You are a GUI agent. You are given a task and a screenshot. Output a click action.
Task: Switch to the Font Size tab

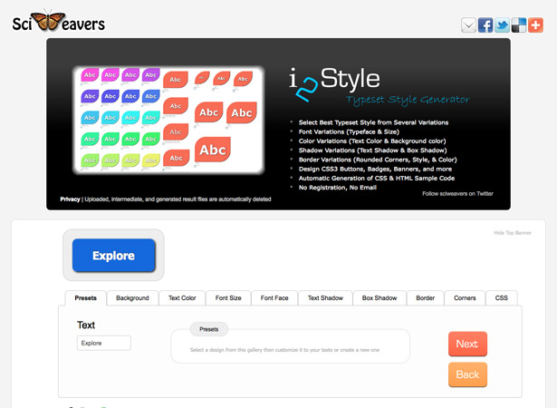[228, 298]
